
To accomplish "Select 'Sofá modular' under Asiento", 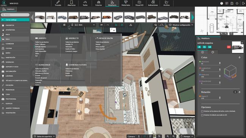I will (39, 49).
